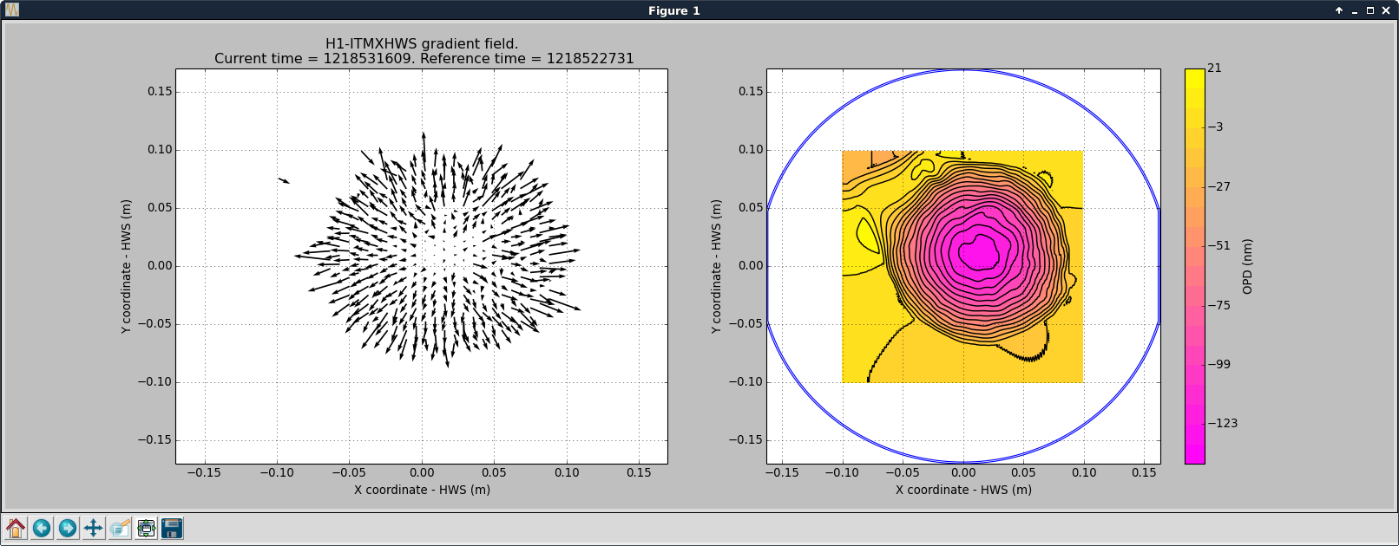The image size is (1399, 546).
Task: Click the colorbar tick label −123
Action: click(1222, 423)
